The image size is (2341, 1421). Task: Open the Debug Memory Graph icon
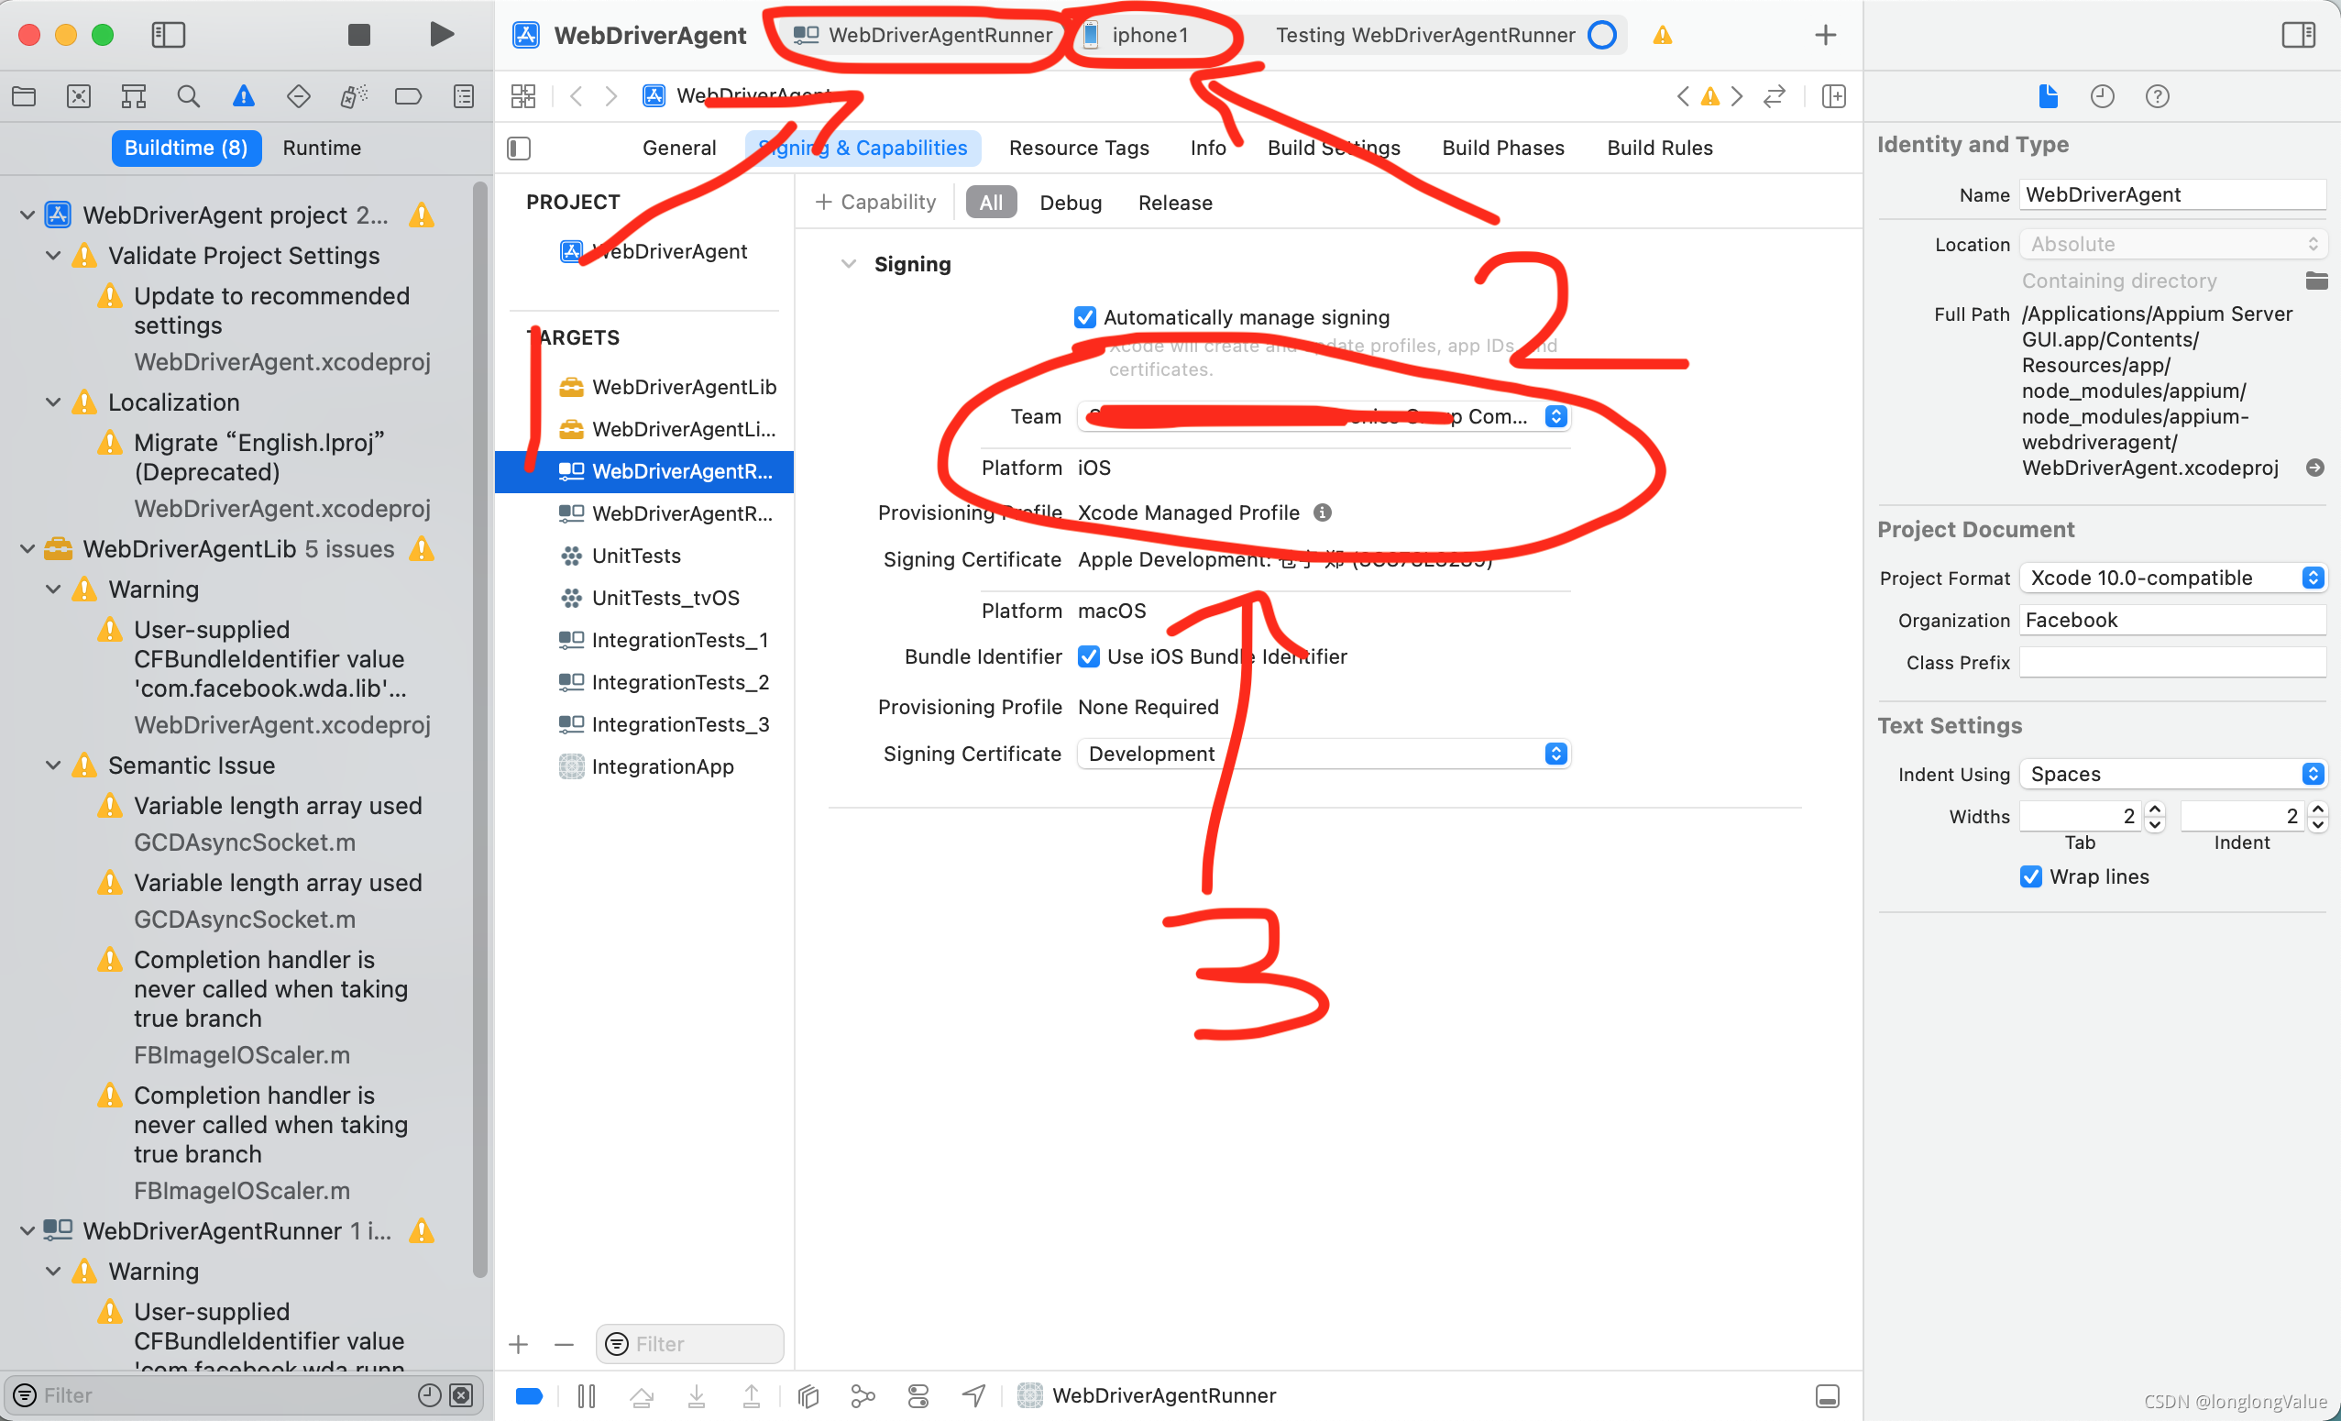click(x=863, y=1395)
